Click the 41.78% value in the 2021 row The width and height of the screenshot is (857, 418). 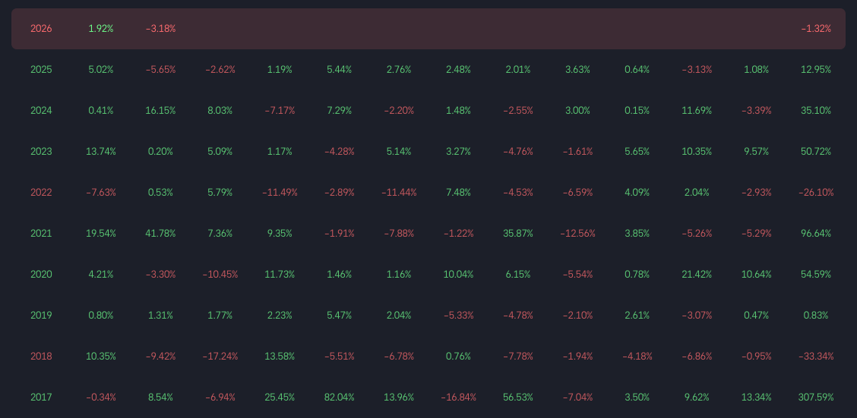tap(160, 234)
